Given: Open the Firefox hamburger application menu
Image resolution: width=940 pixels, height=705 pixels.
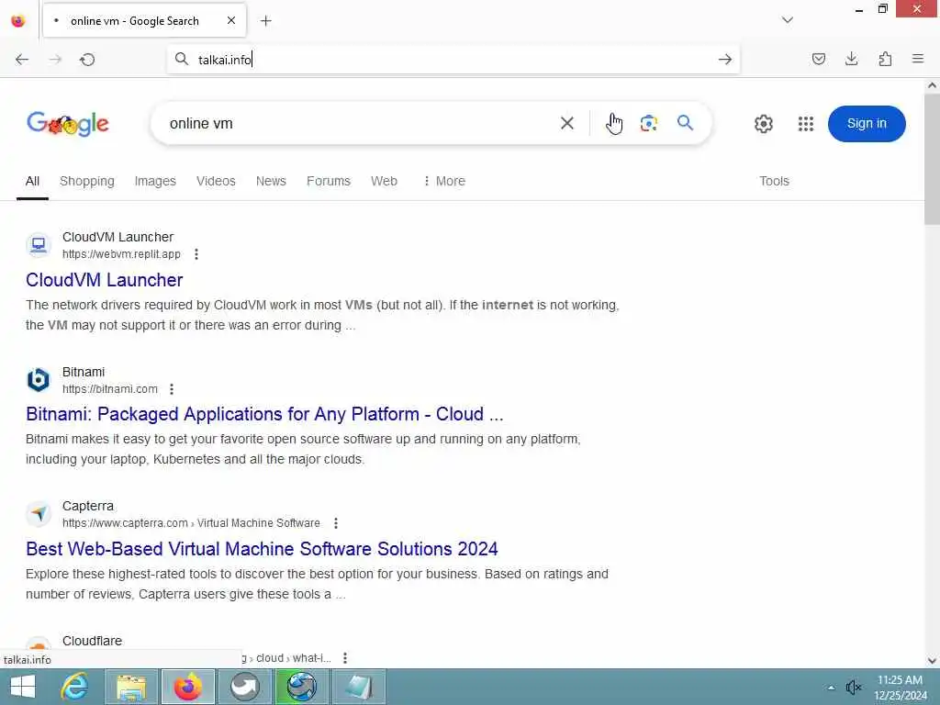Looking at the screenshot, I should (918, 59).
